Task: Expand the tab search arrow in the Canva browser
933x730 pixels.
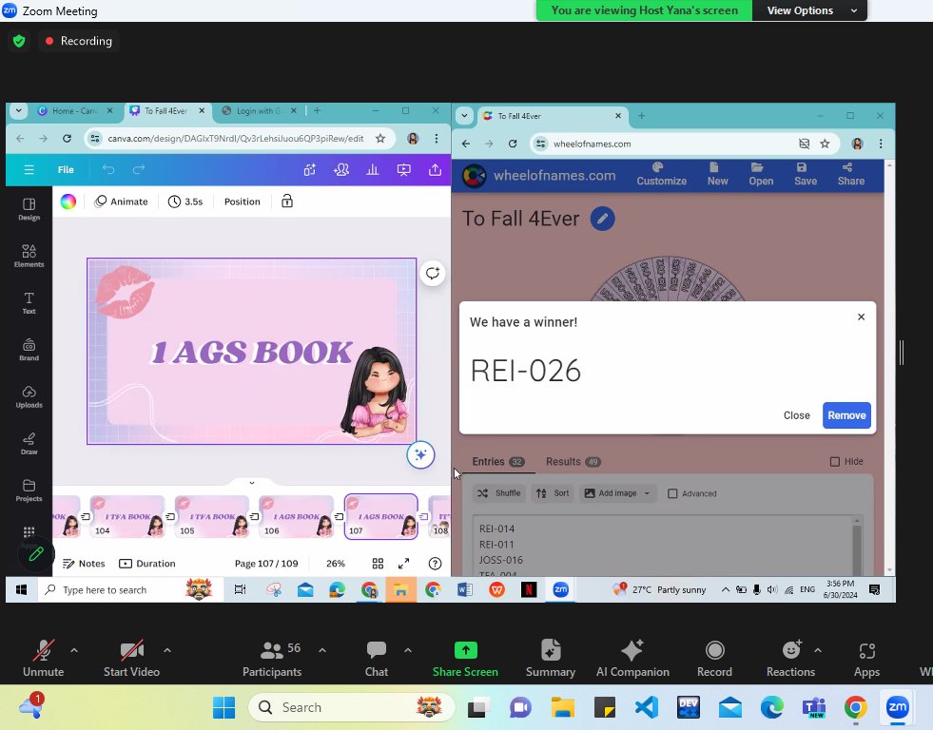Action: 18,110
